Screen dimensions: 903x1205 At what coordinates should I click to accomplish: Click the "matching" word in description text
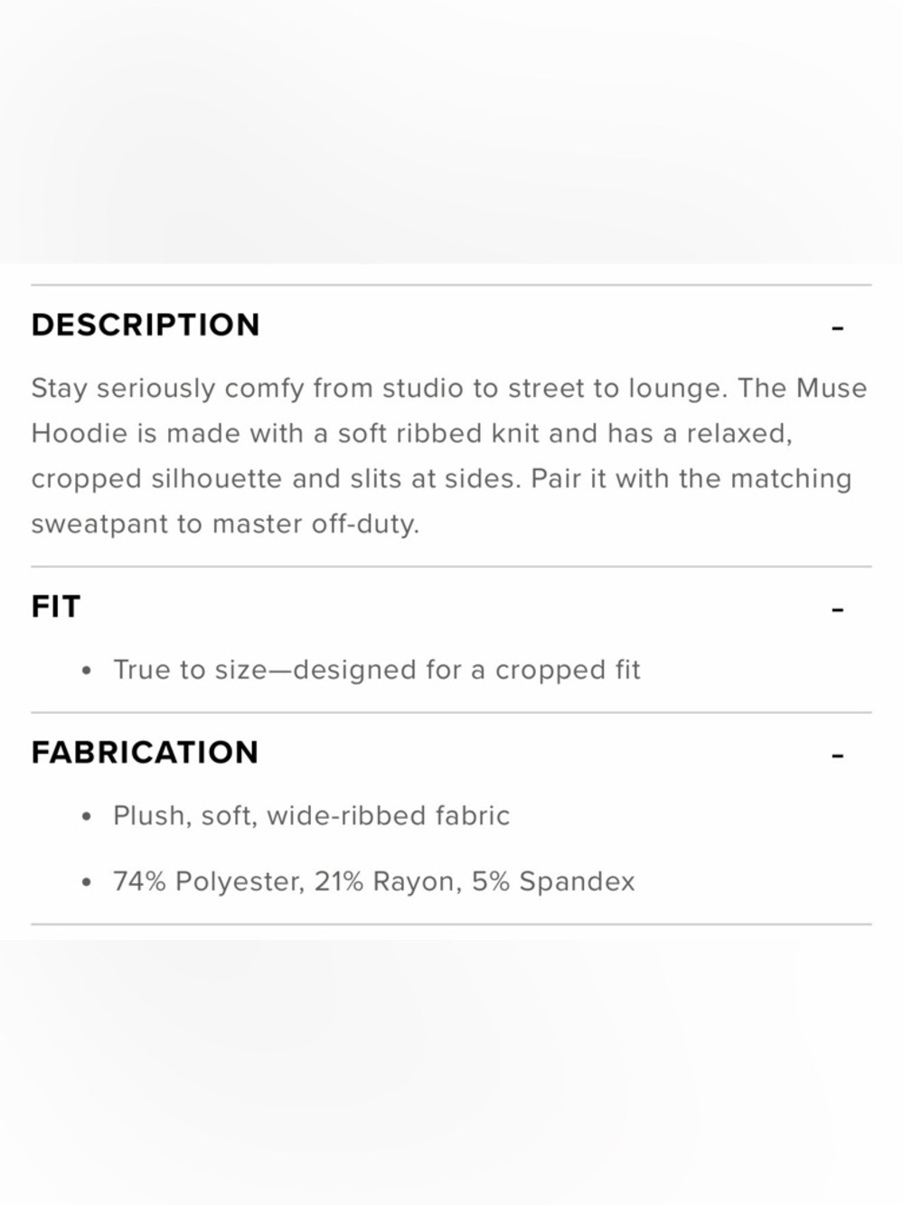tap(790, 479)
